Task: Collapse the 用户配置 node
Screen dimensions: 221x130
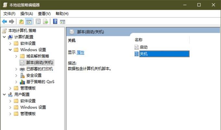Action: click(x=4, y=95)
